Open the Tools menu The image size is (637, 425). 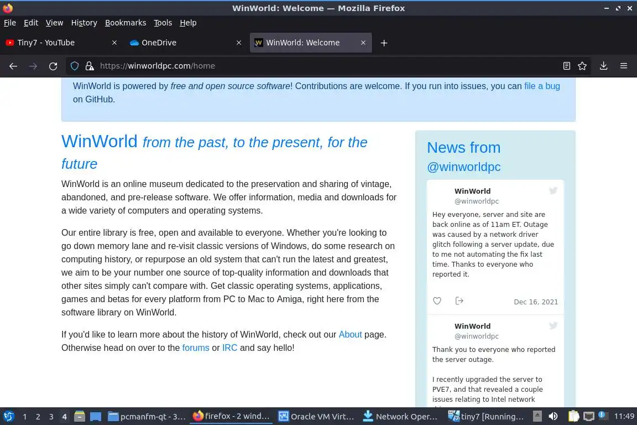tap(163, 23)
